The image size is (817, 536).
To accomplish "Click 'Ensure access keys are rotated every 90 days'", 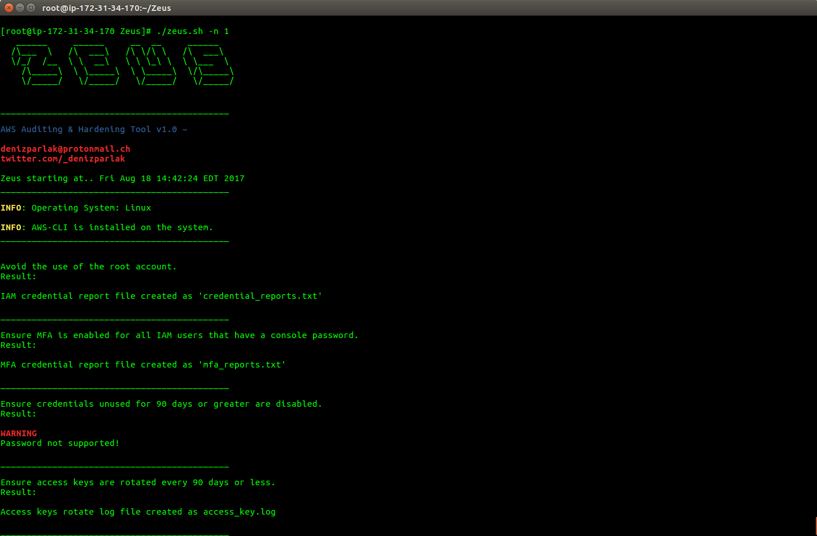I will (x=138, y=482).
